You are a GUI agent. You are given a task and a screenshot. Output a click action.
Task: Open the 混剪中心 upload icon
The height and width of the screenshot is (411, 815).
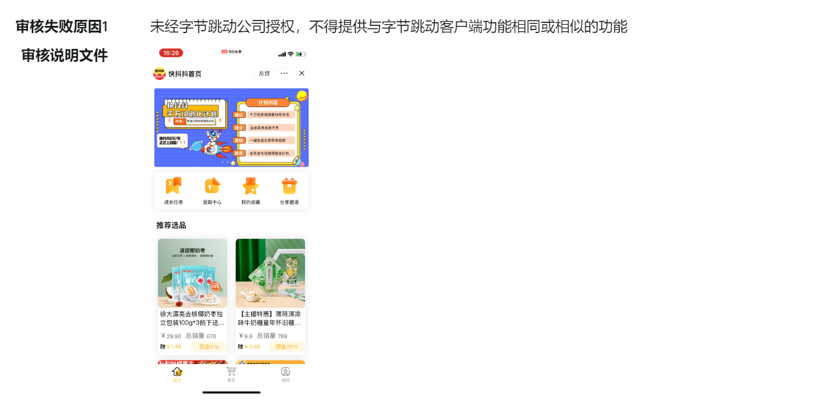[212, 186]
